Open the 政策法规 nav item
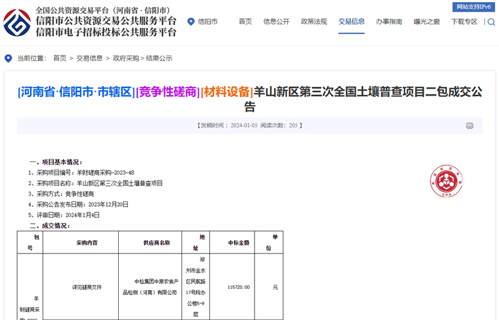Viewport: 499px width, 320px height. 314,22
